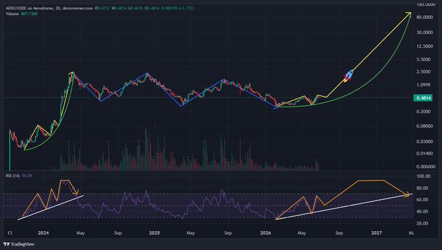442x250 pixels.
Task: Click the Sep label just before 2027
Action: pos(339,233)
